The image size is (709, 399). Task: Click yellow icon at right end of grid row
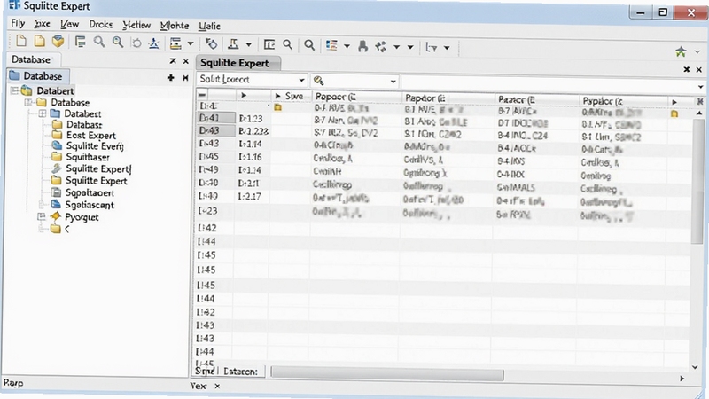(674, 114)
